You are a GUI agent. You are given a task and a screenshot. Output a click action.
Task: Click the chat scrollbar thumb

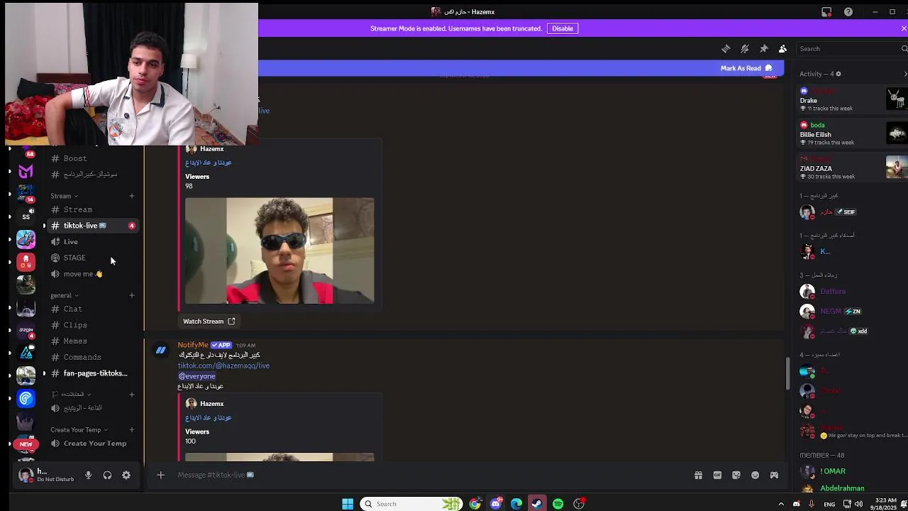point(787,373)
